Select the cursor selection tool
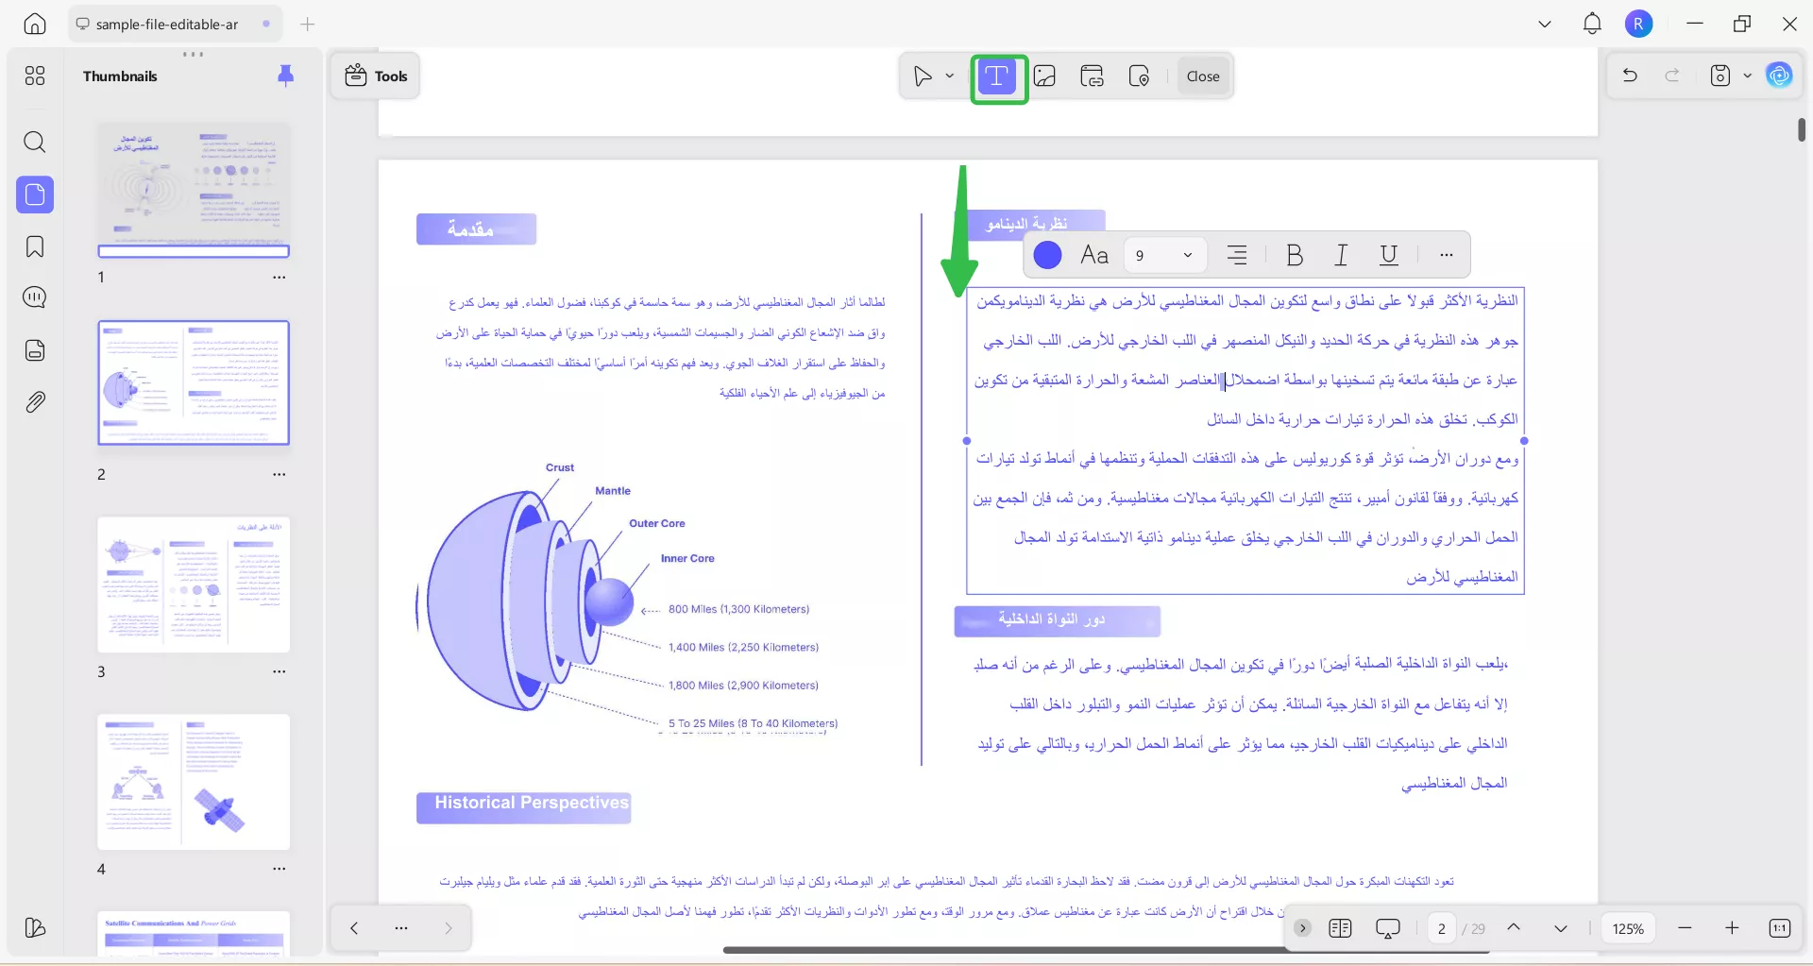The height and width of the screenshot is (966, 1813). click(923, 76)
